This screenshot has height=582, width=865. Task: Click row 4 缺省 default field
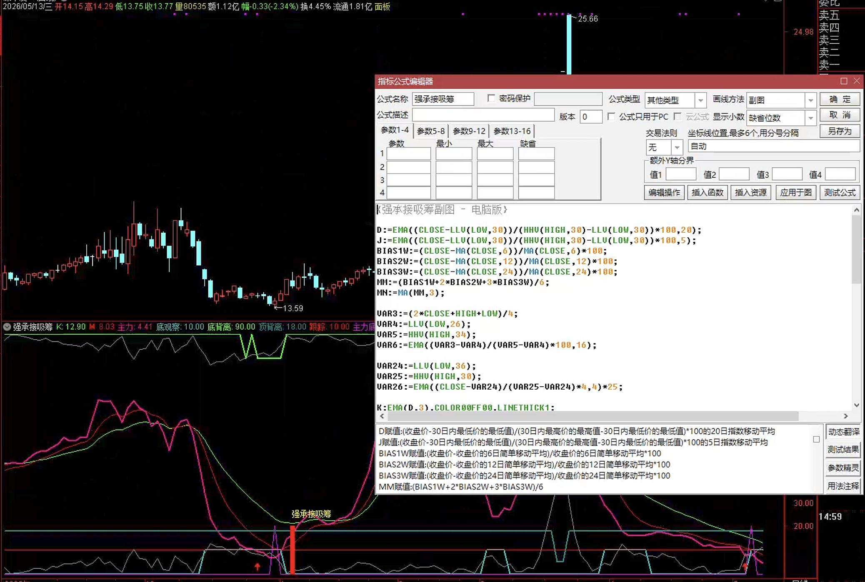point(536,193)
